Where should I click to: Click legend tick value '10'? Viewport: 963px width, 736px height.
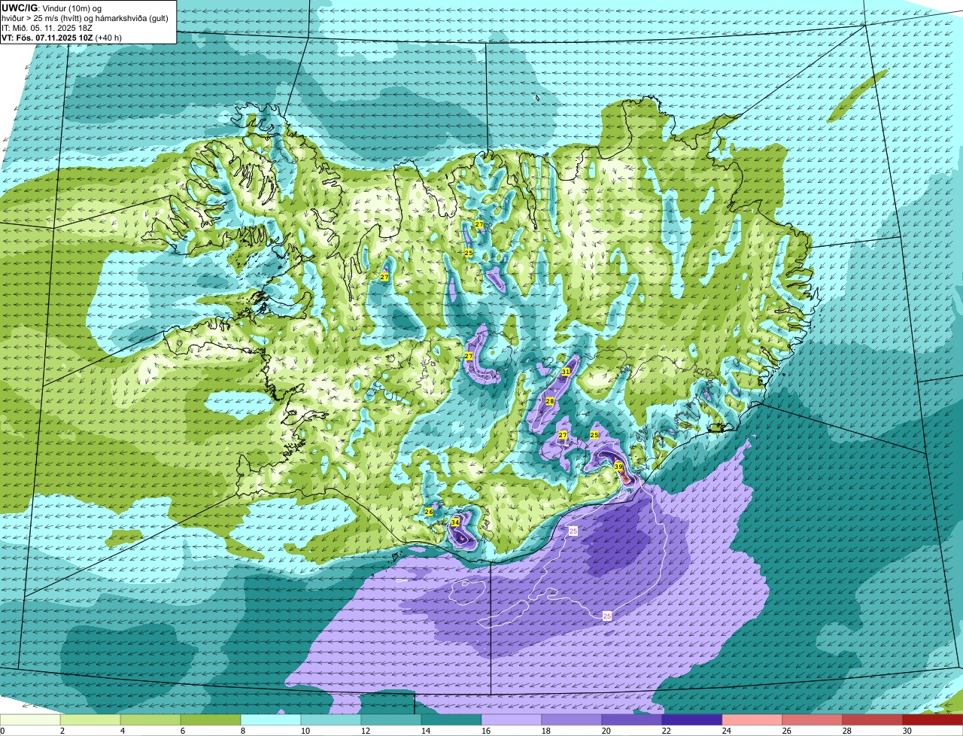click(304, 731)
